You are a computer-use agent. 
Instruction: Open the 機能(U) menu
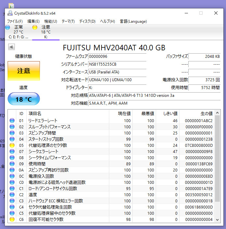pos(51,21)
